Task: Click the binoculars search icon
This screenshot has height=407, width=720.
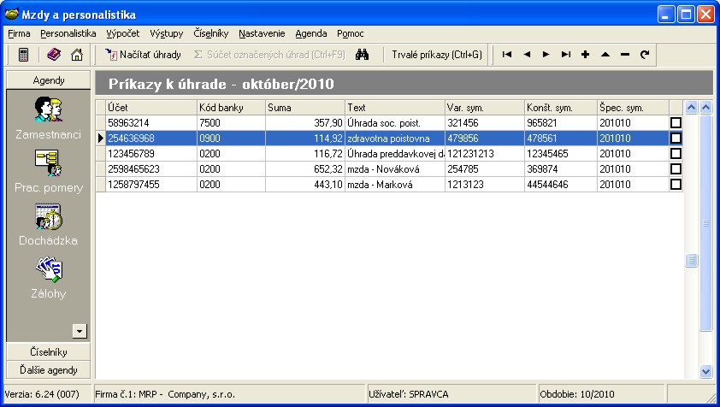Action: click(362, 55)
